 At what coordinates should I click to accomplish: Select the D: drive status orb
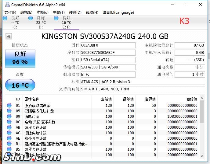point(31,18)
